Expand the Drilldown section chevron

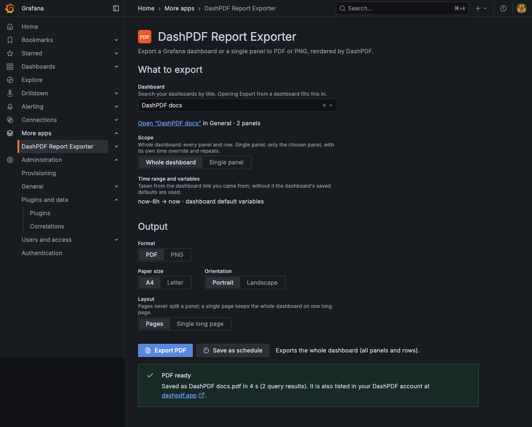tap(116, 93)
